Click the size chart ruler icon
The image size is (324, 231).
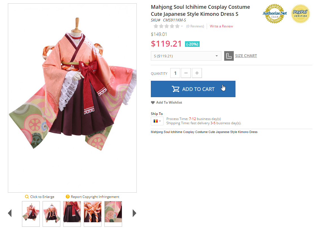pyautogui.click(x=229, y=56)
